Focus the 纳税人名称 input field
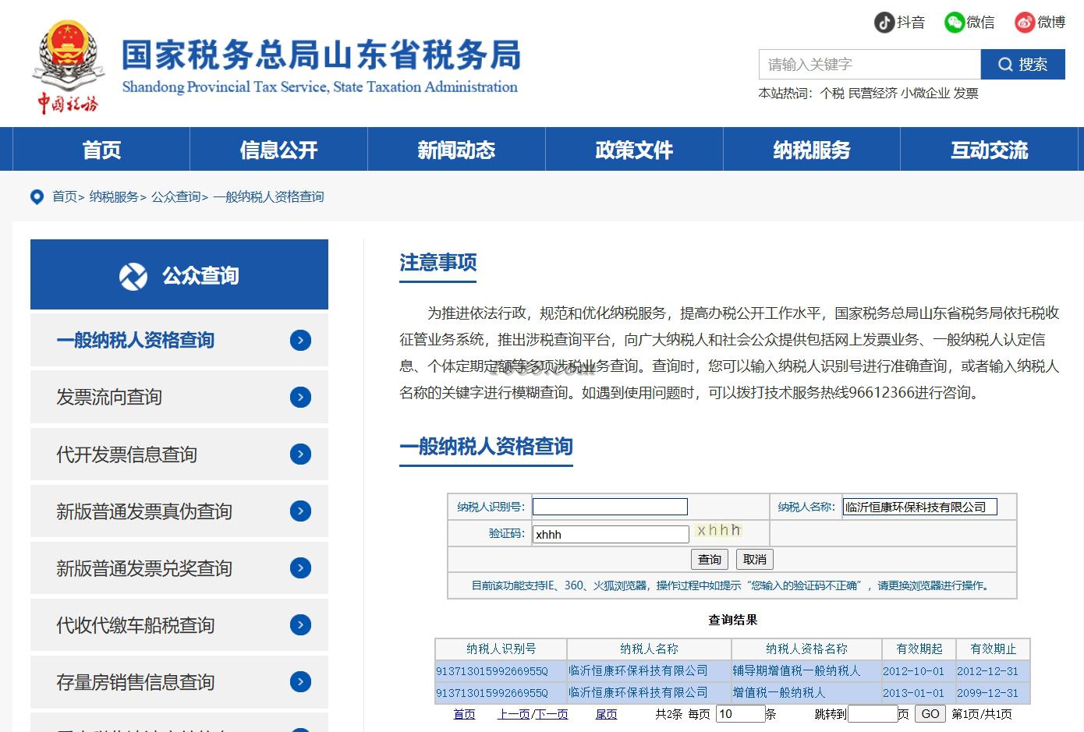Viewport: 1084px width, 732px height. click(x=920, y=507)
